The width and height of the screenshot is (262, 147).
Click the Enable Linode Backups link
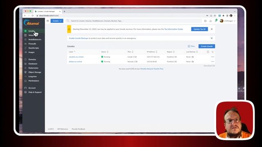[79, 38]
